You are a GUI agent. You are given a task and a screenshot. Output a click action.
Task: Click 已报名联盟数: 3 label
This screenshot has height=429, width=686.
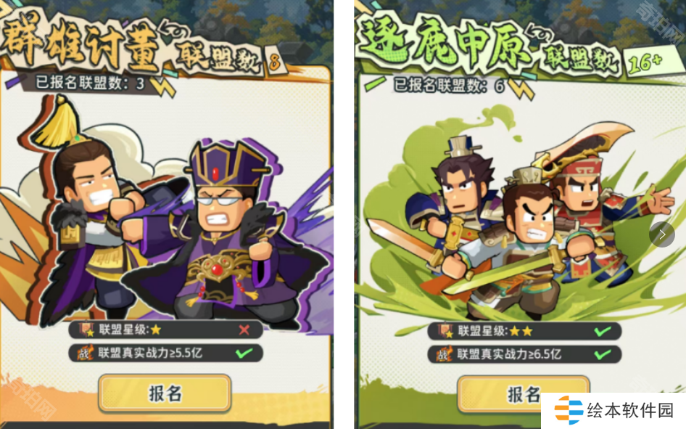click(x=90, y=82)
